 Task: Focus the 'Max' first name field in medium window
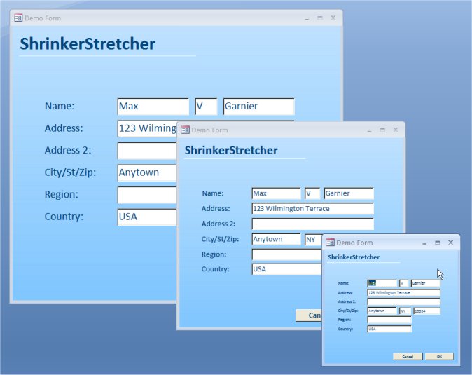276,193
